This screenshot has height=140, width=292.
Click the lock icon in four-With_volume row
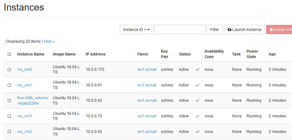[198, 100]
